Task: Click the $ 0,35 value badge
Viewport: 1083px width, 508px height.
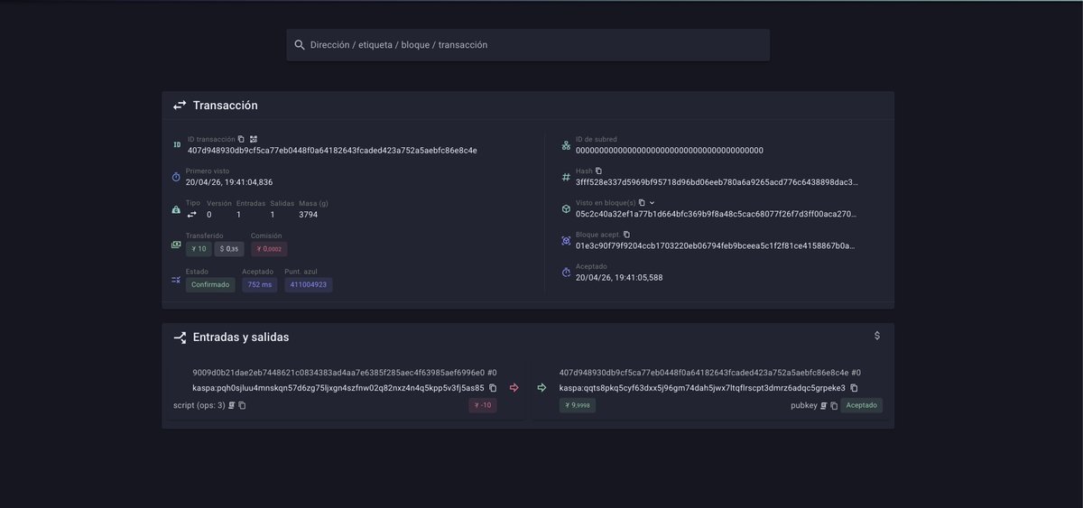Action: pos(229,249)
